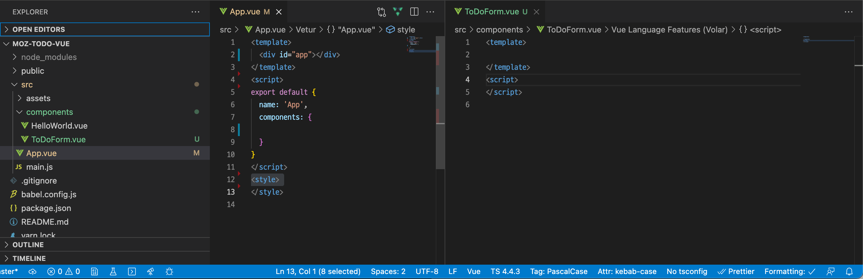Toggle Formatting checkmark in status bar
The width and height of the screenshot is (863, 279).
(x=790, y=272)
